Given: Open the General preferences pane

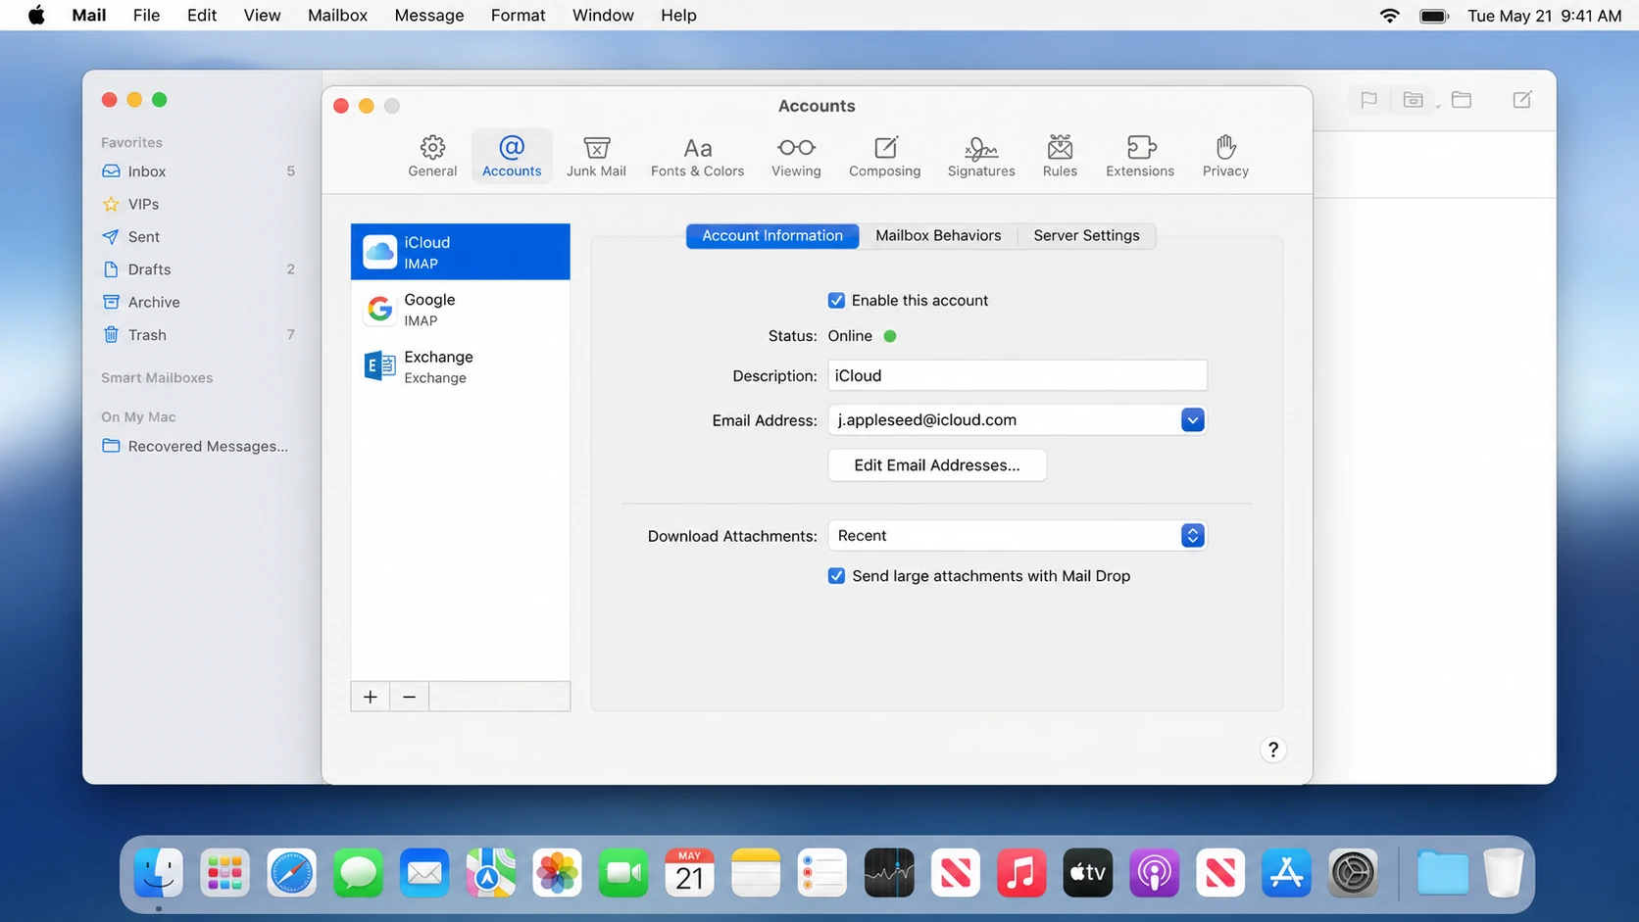Looking at the screenshot, I should point(432,157).
